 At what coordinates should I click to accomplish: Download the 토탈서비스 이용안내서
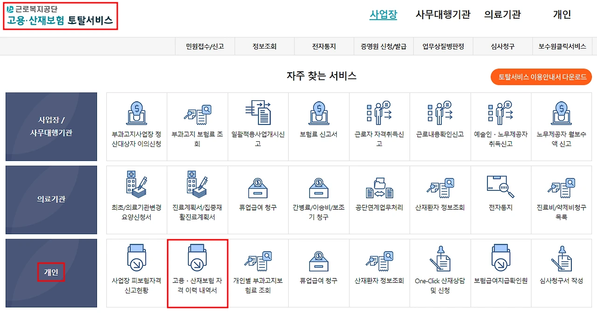tap(541, 77)
